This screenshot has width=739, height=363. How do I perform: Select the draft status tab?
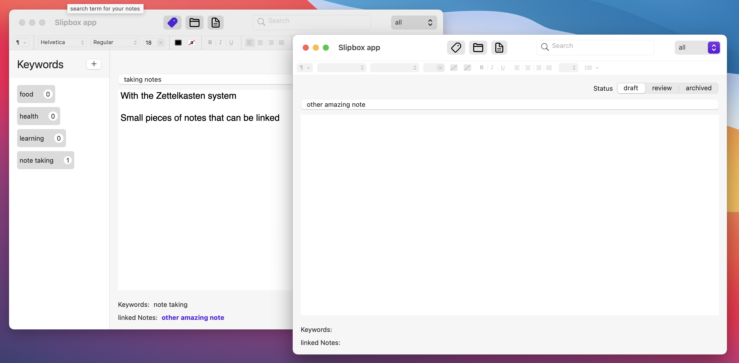631,88
